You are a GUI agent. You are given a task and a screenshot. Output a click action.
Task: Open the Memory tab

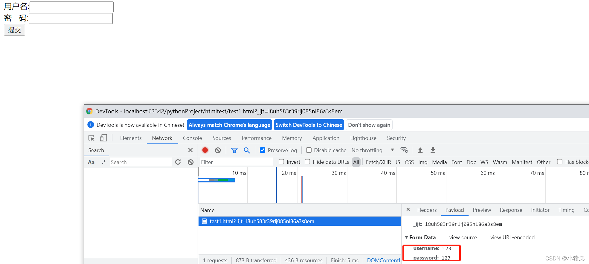point(292,138)
